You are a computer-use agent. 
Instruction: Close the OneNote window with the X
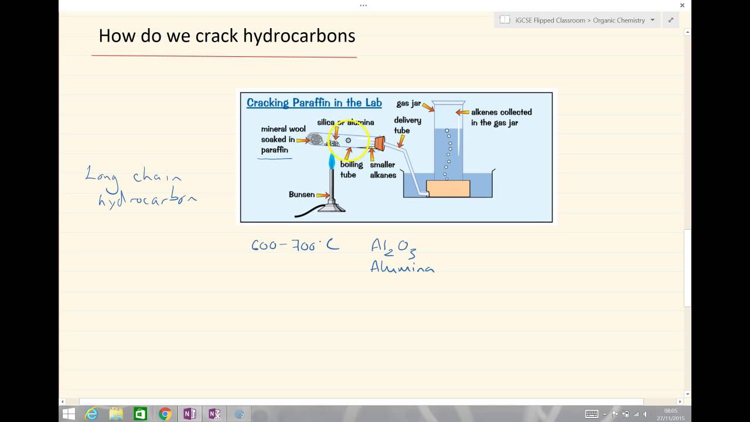pos(682,5)
